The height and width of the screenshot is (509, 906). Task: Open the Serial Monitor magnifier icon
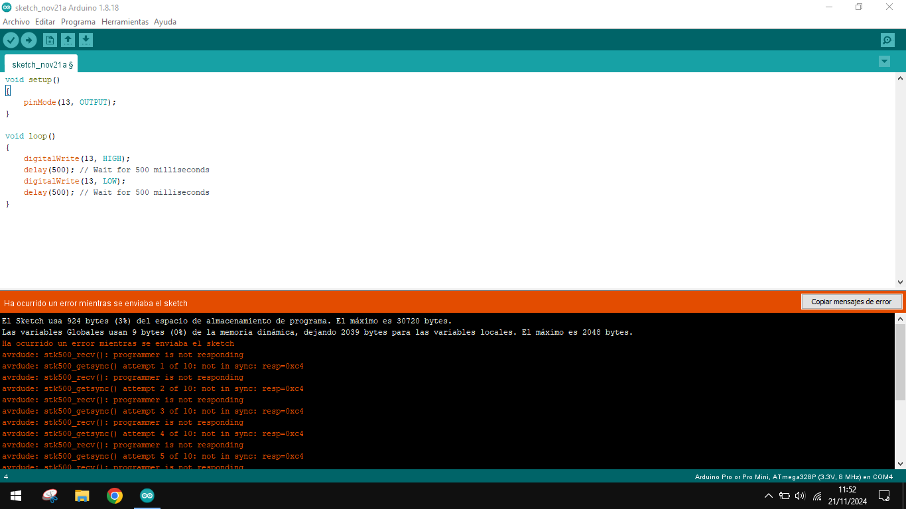click(x=887, y=40)
